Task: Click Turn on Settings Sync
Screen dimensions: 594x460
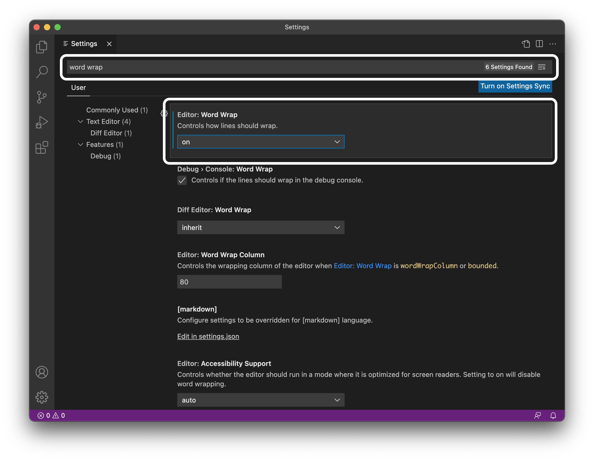Action: [x=515, y=86]
